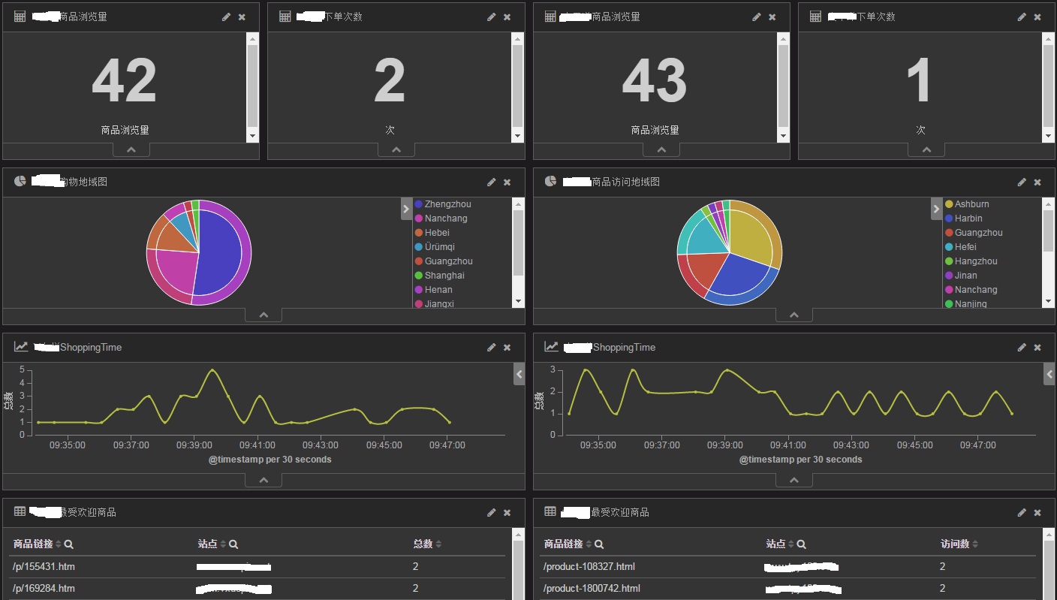Edit the 最受欢迎商品 table with 总数 column

coord(491,512)
